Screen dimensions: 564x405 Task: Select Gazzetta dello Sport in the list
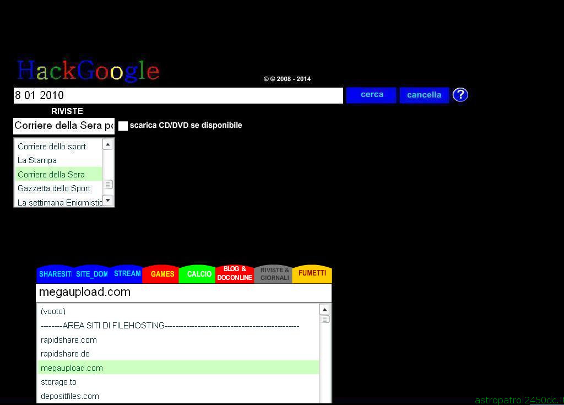[58, 188]
